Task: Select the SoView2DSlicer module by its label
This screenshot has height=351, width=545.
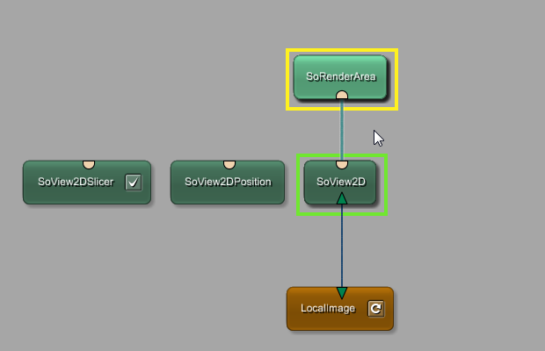Action: click(76, 183)
